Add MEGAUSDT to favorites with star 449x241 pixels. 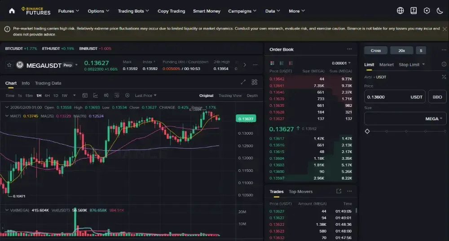pyautogui.click(x=9, y=65)
